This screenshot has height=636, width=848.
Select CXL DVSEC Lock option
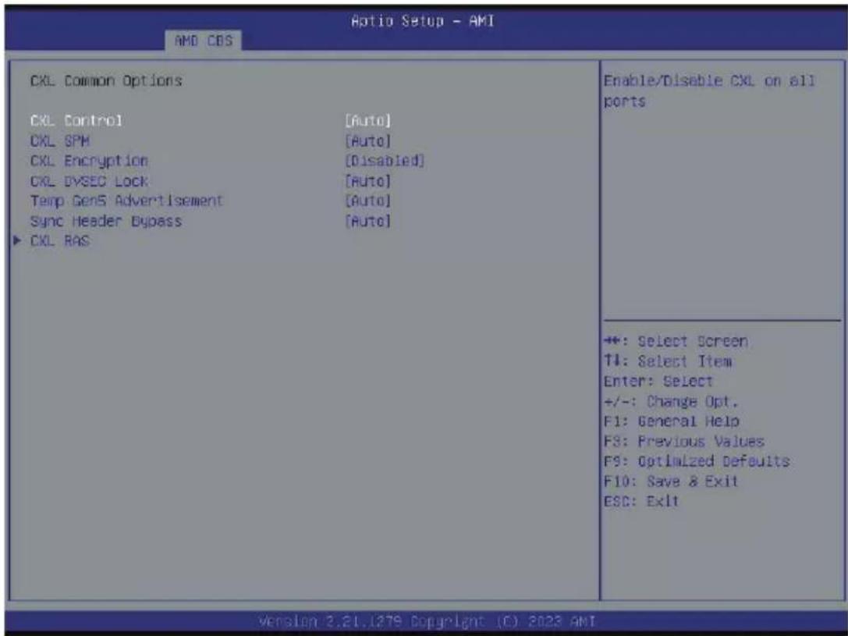click(89, 180)
